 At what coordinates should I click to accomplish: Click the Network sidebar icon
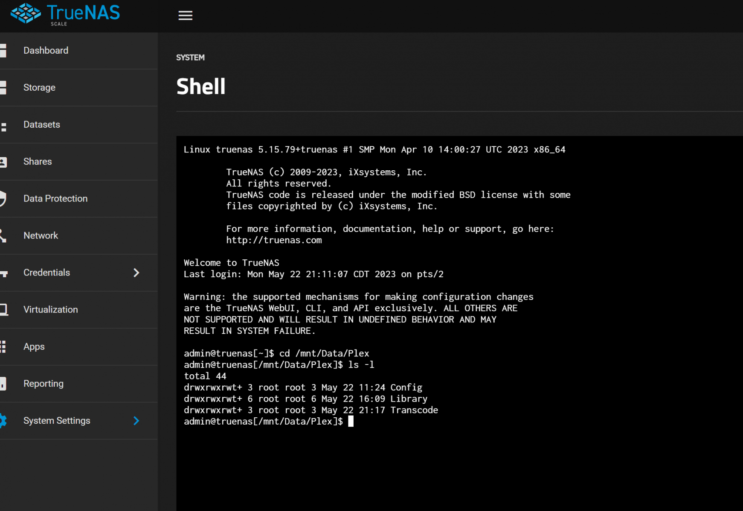click(3, 236)
